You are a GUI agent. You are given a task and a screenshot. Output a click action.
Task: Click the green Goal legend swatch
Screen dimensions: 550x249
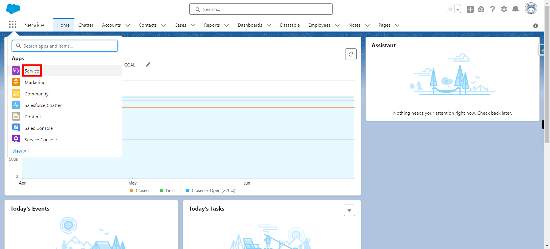(162, 190)
